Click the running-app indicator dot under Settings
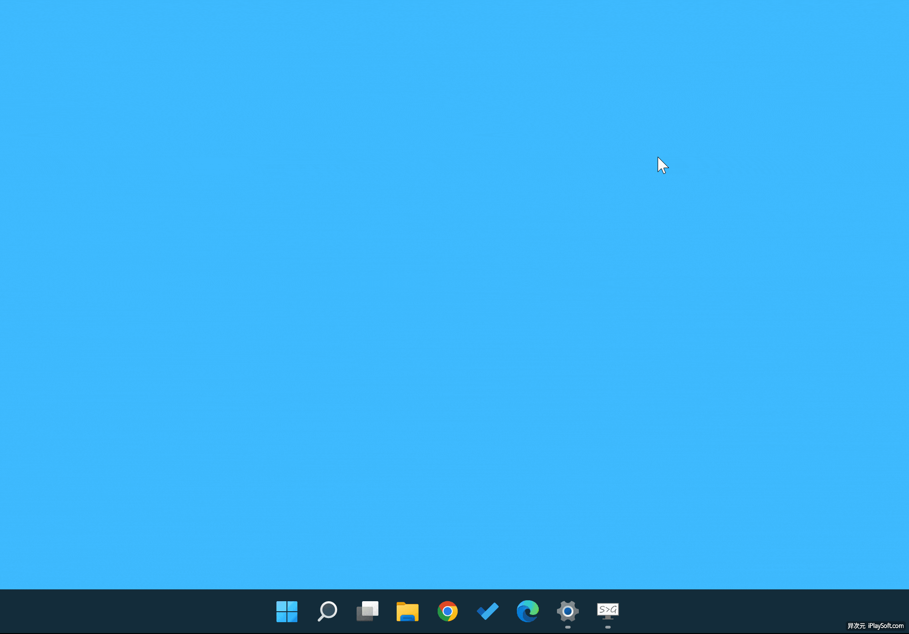The width and height of the screenshot is (909, 634). pyautogui.click(x=567, y=627)
